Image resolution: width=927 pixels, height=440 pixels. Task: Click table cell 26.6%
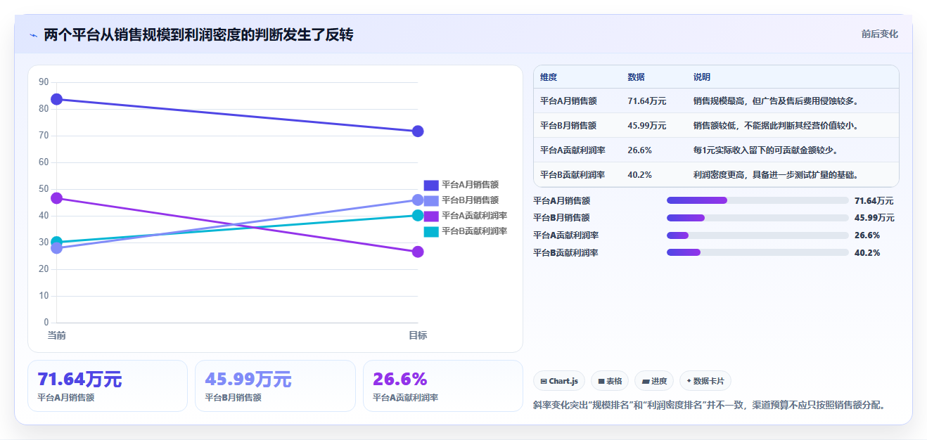click(x=639, y=150)
